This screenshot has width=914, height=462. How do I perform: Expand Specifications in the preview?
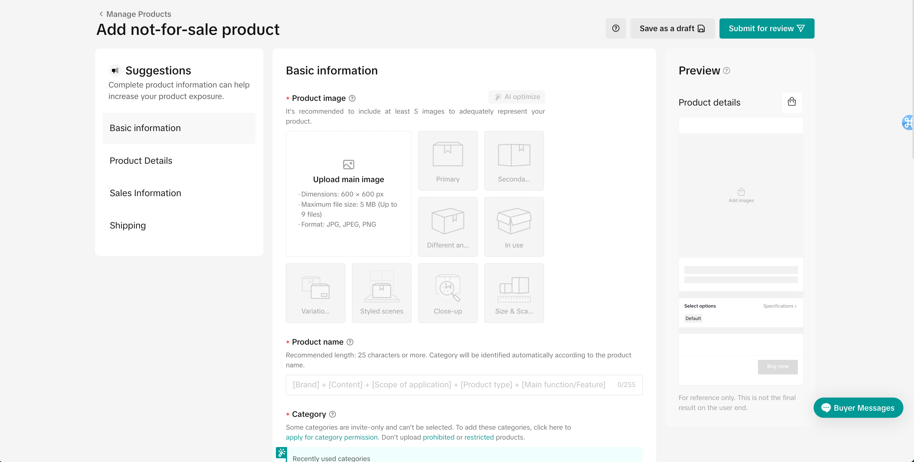[x=780, y=306]
